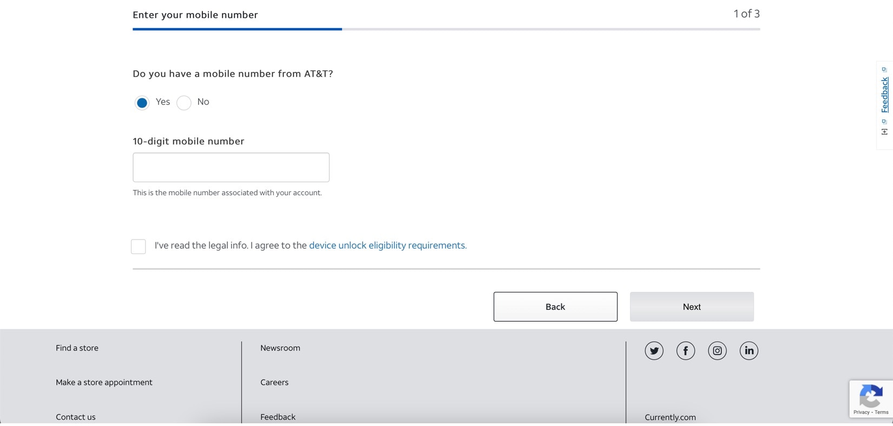This screenshot has height=426, width=893.
Task: Select the No radio button
Action: pos(184,103)
